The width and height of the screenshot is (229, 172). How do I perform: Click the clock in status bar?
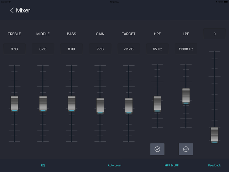[115, 2]
